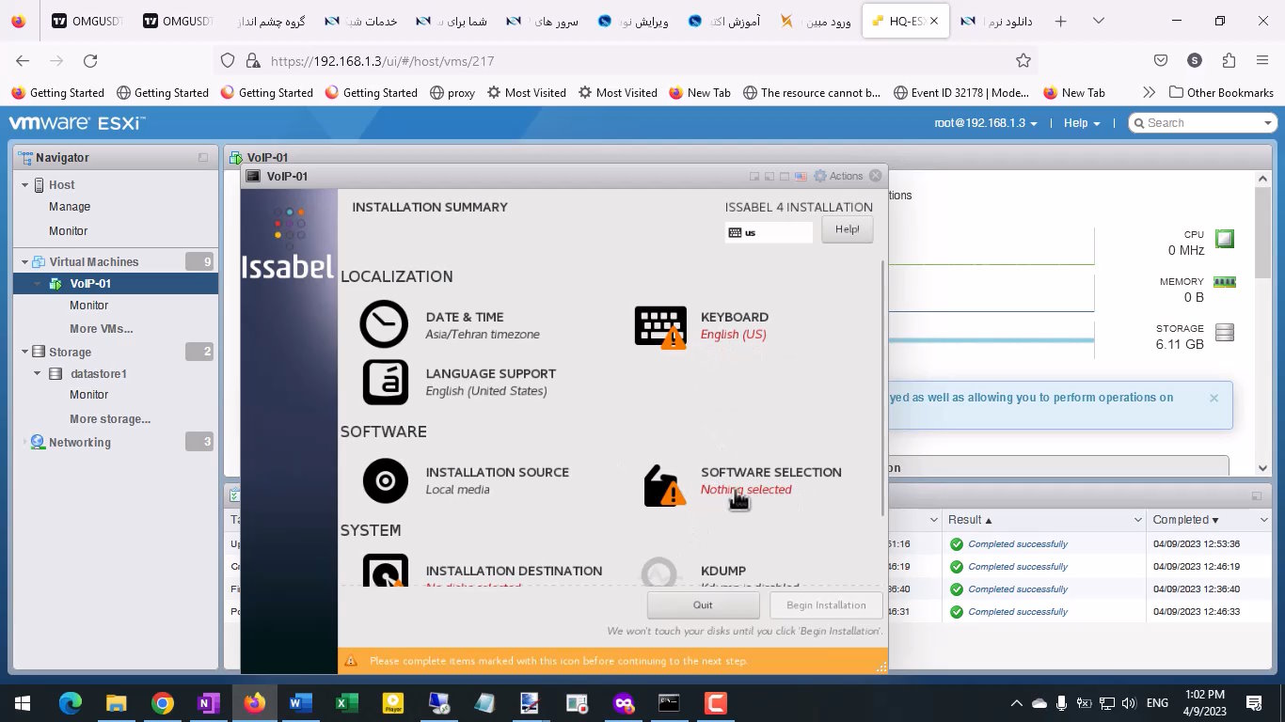Click the Begin Installation button
The height and width of the screenshot is (722, 1285).
coord(826,605)
